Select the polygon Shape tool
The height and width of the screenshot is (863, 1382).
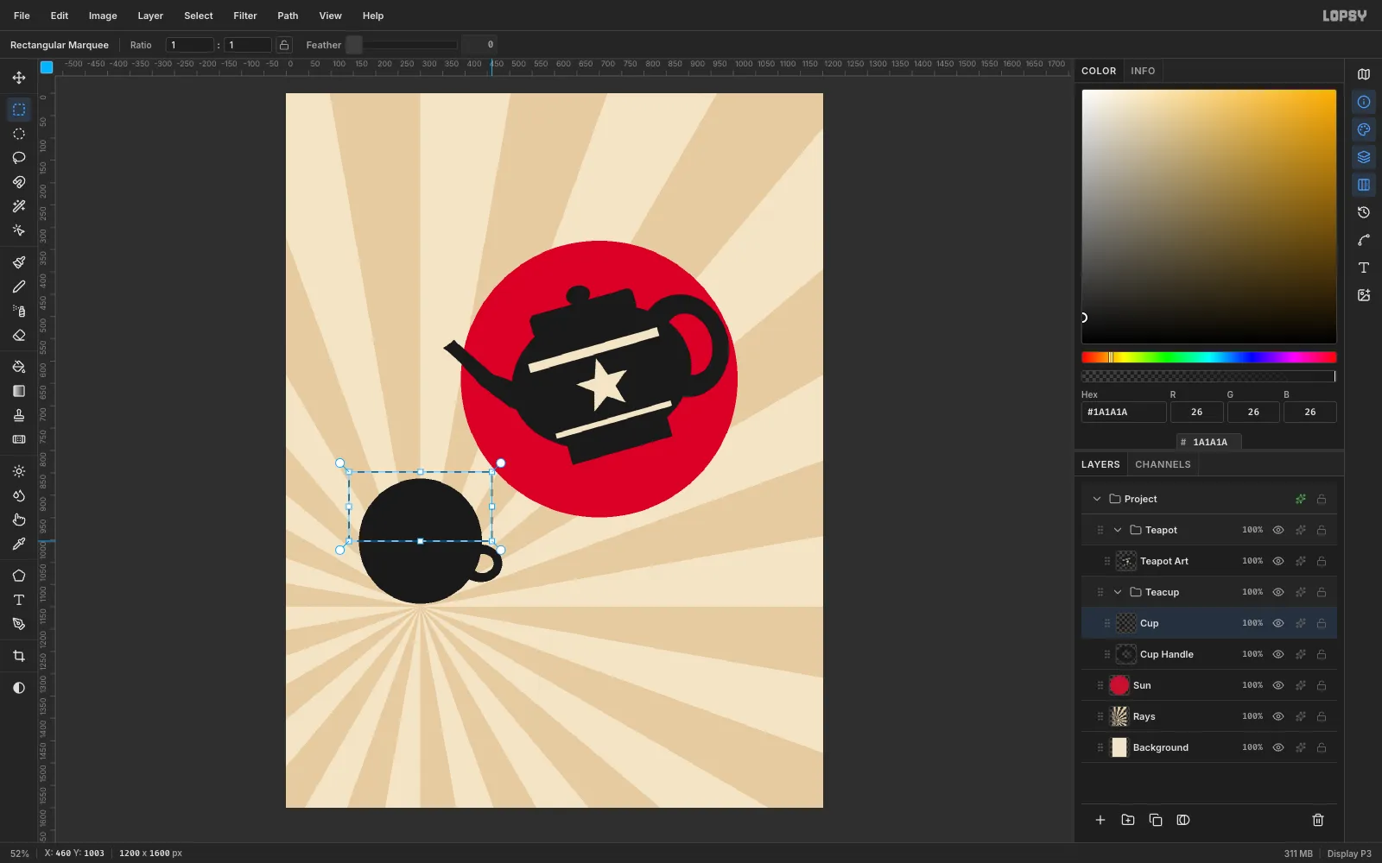click(x=19, y=576)
